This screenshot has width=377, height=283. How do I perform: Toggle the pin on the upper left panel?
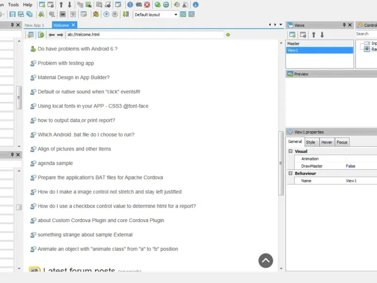point(12,25)
